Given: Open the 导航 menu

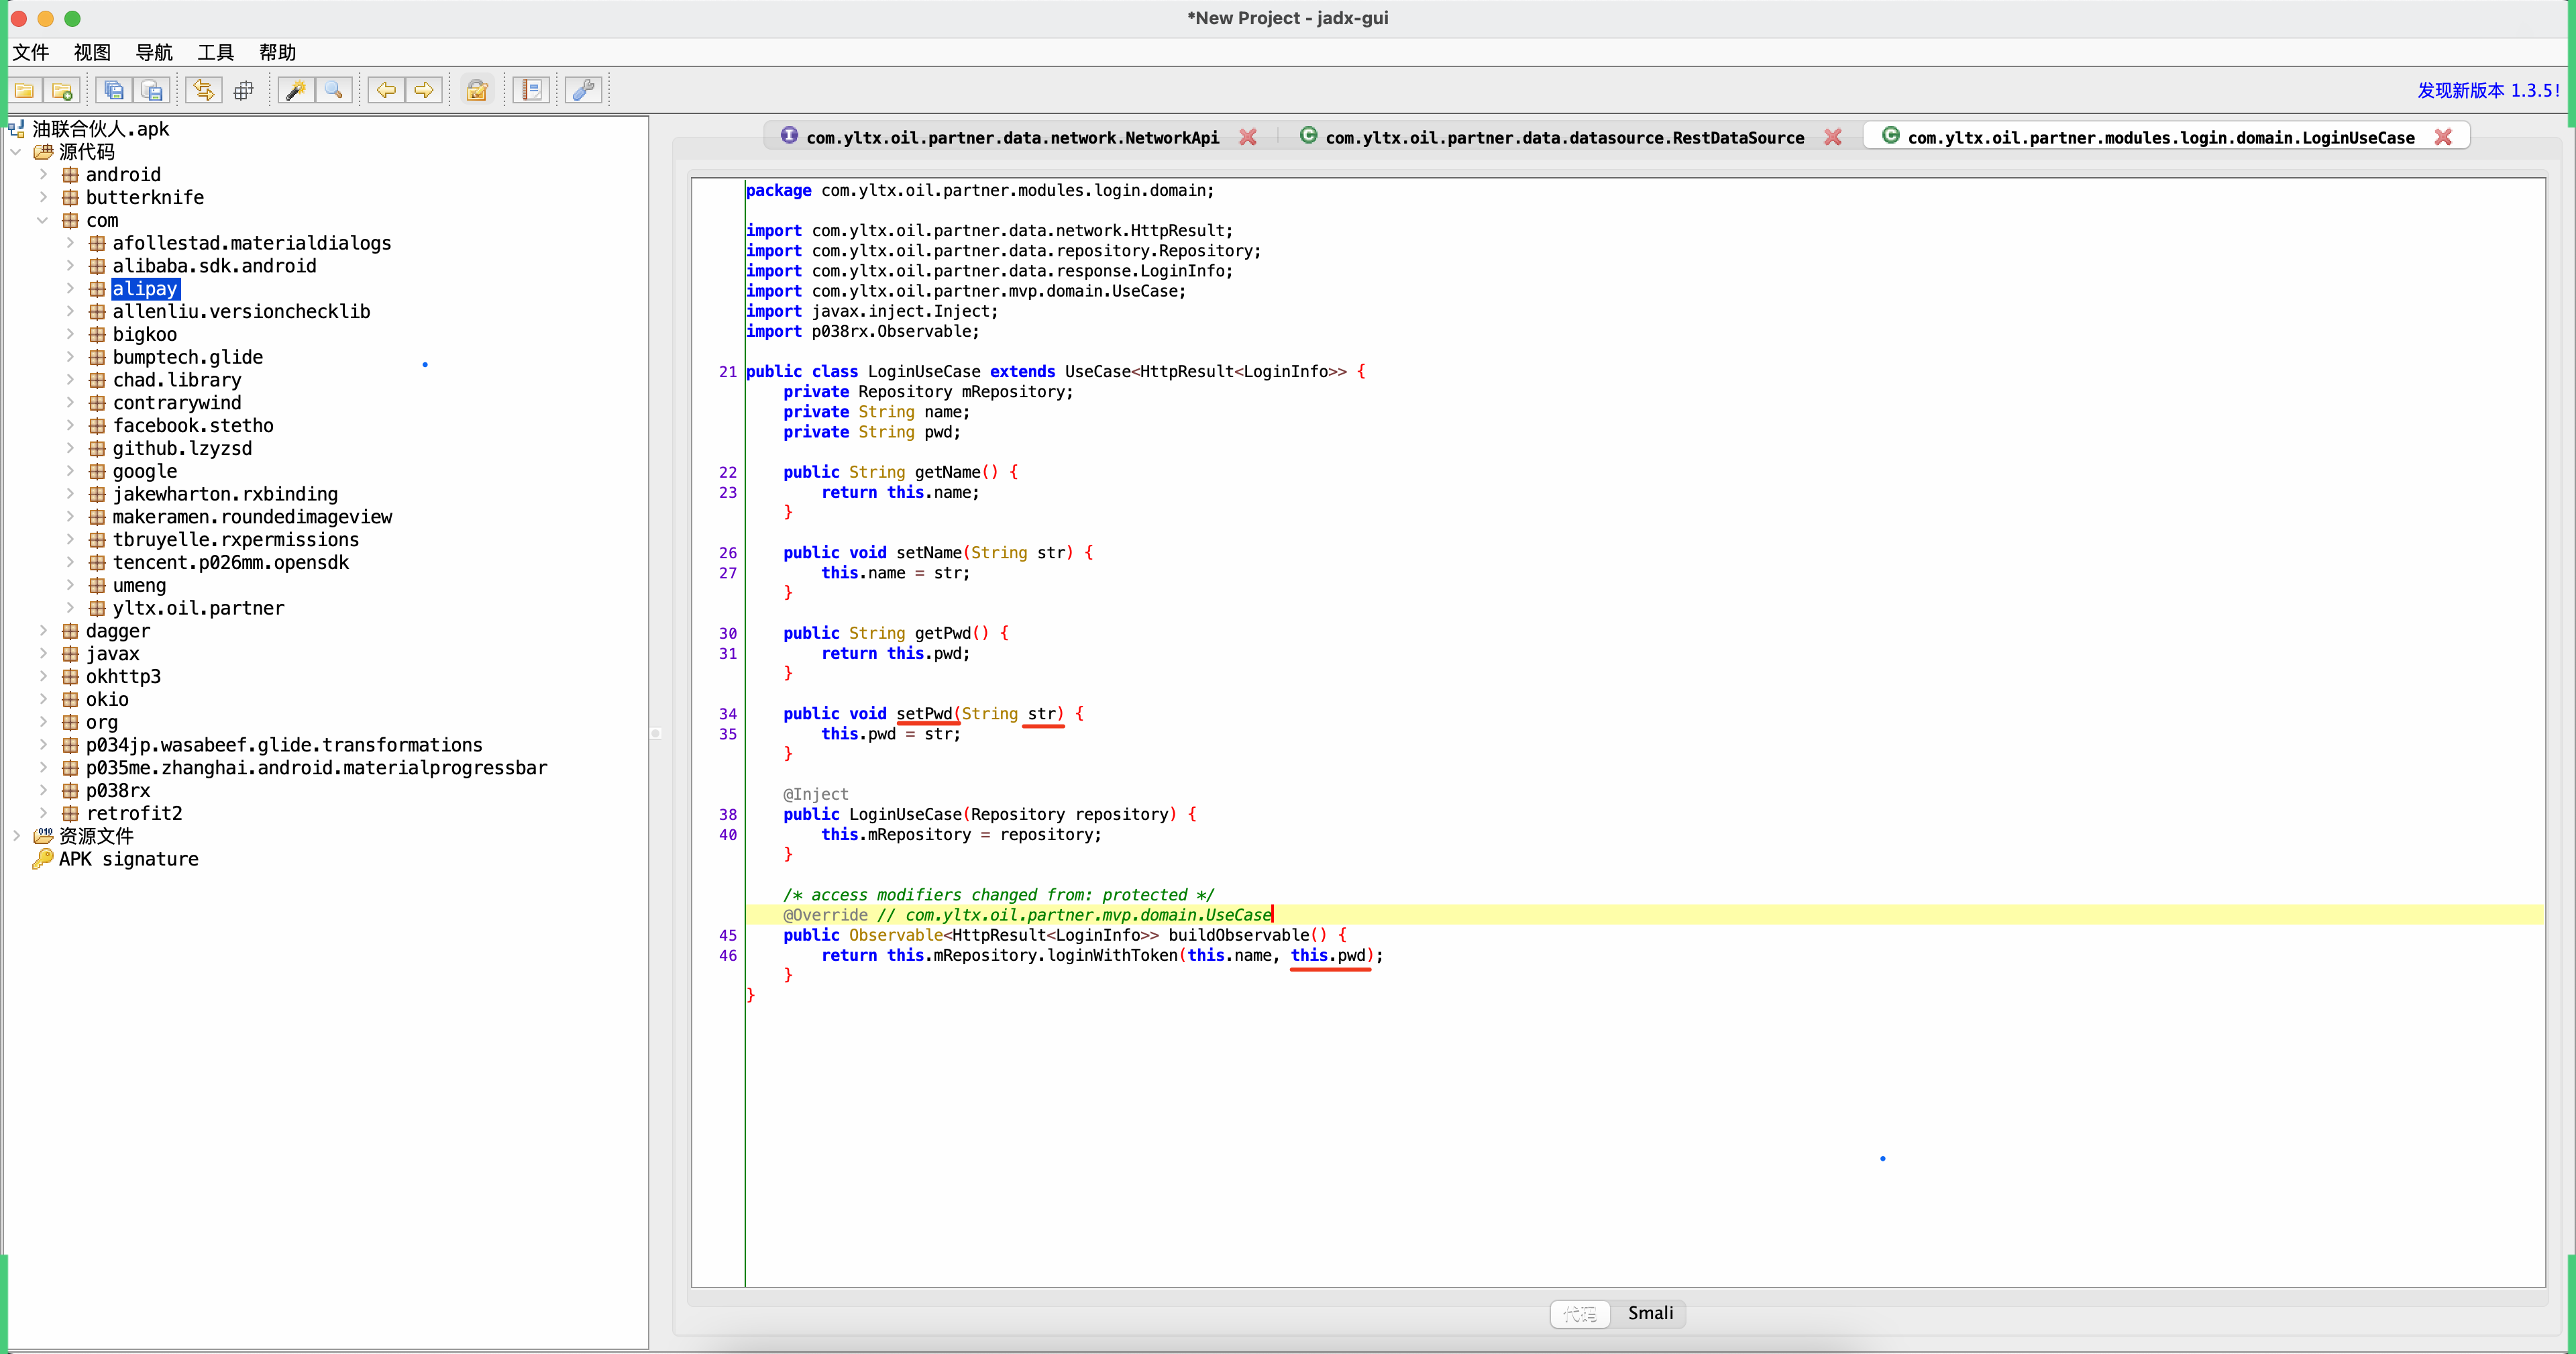Looking at the screenshot, I should click(x=154, y=52).
